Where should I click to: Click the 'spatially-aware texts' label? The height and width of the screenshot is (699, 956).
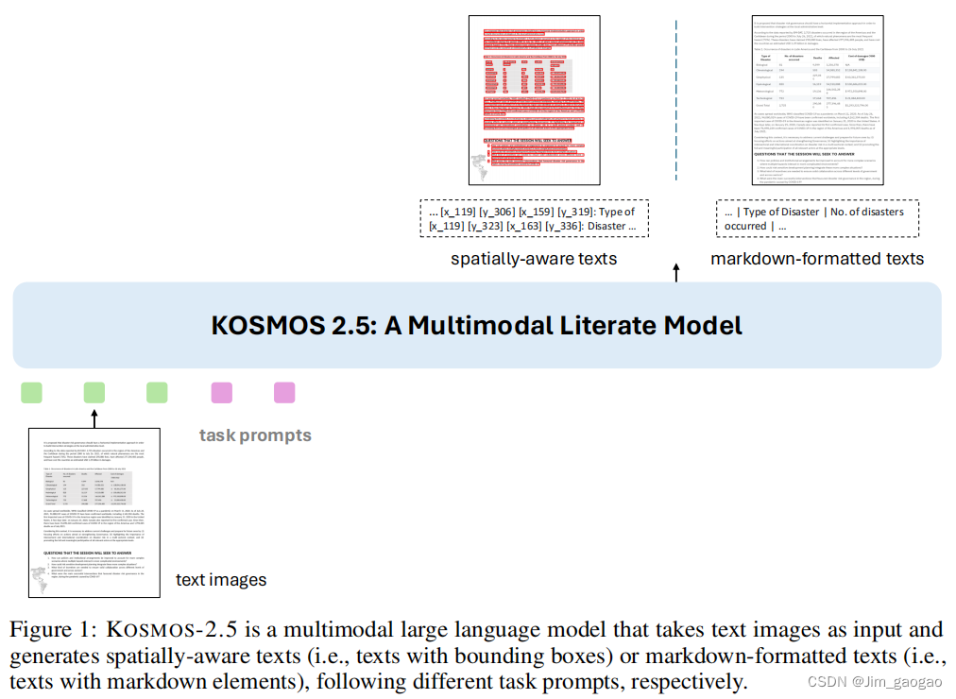click(x=534, y=259)
